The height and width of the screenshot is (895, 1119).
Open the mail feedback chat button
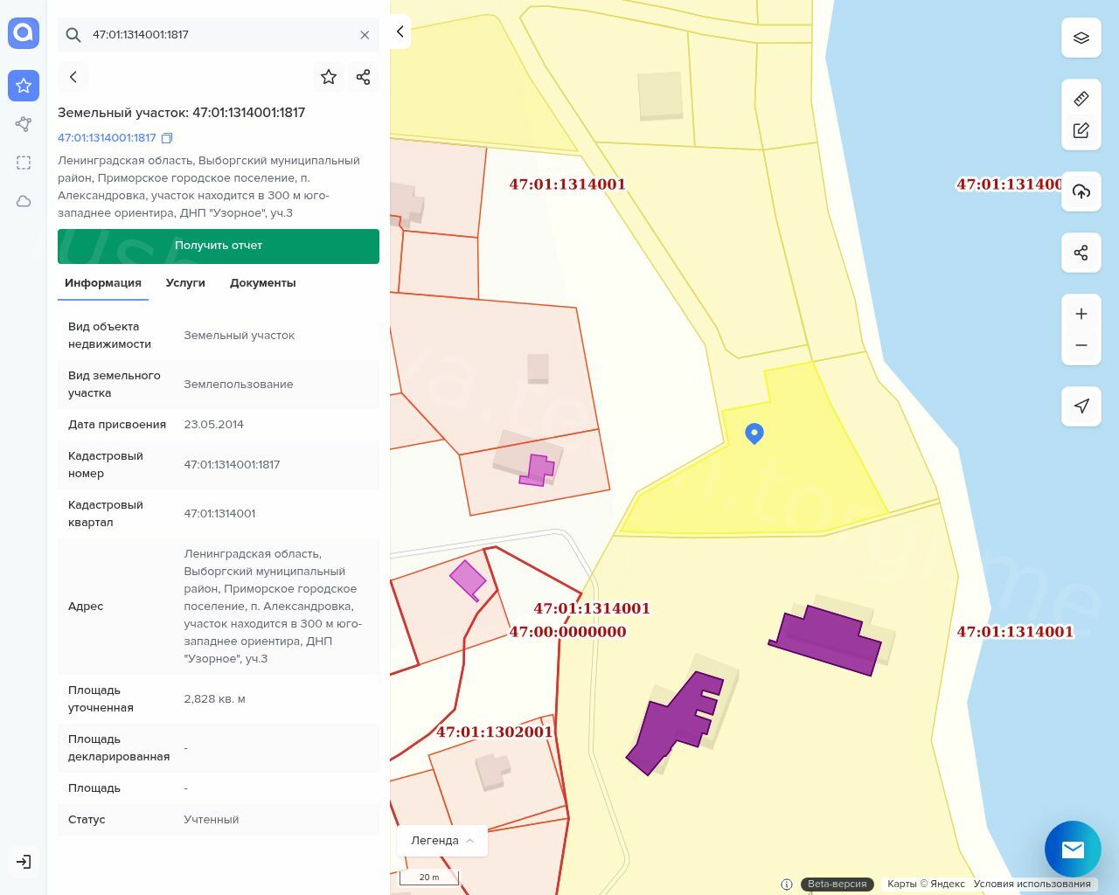[x=1073, y=849]
